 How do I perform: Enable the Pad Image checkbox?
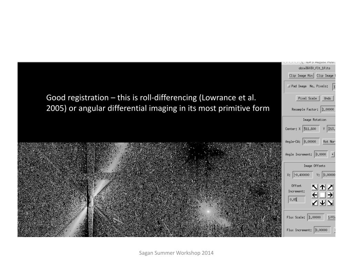[x=289, y=86]
